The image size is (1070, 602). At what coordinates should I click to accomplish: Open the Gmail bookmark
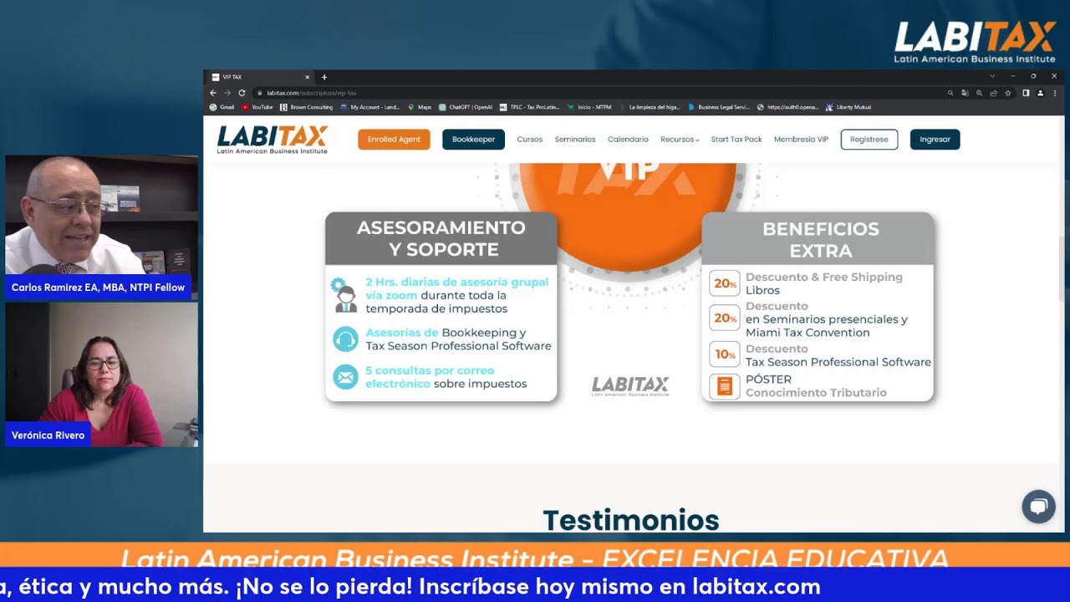pos(222,107)
